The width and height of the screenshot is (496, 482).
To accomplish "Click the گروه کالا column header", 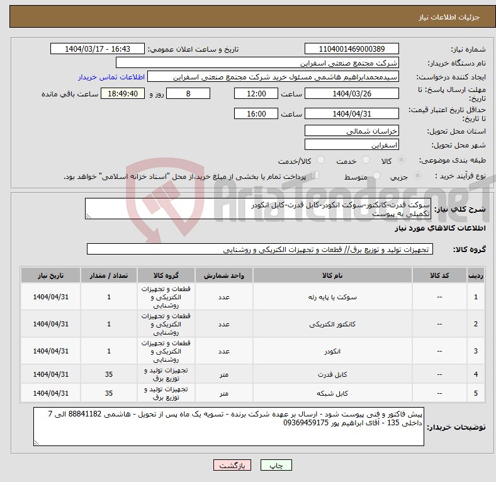I will (x=166, y=275).
